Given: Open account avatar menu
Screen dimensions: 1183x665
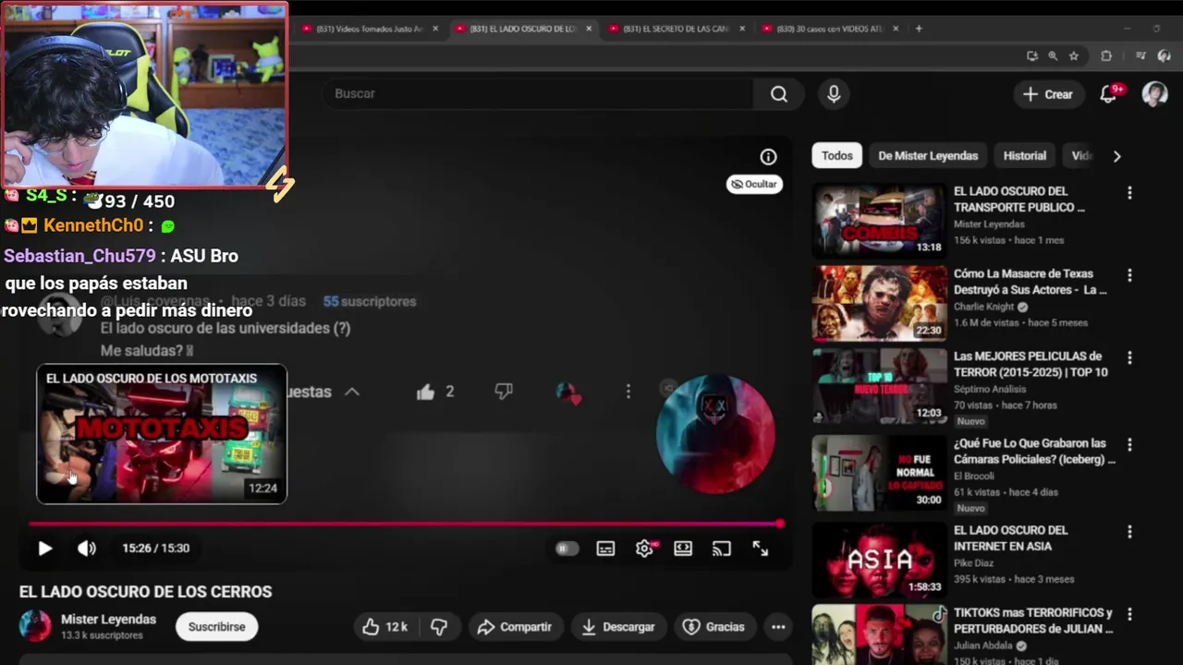Looking at the screenshot, I should point(1154,94).
